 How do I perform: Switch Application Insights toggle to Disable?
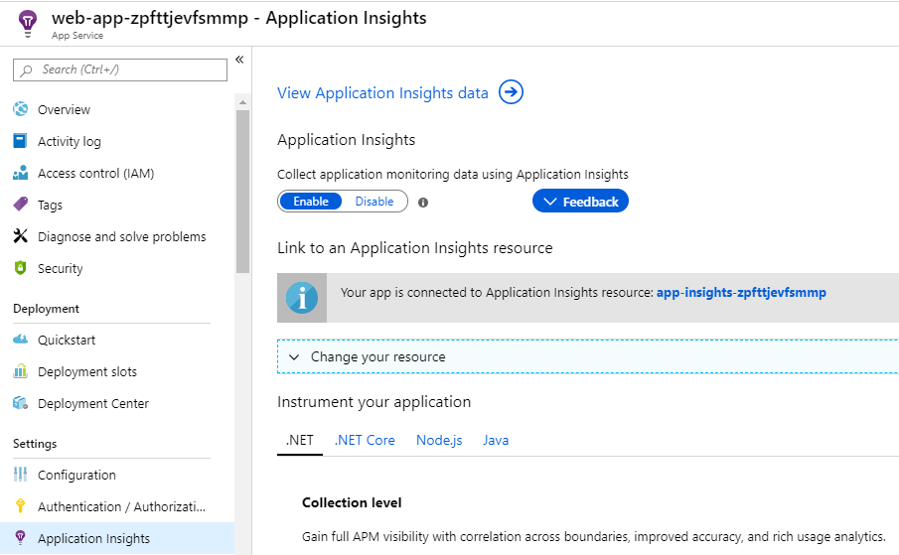point(375,202)
